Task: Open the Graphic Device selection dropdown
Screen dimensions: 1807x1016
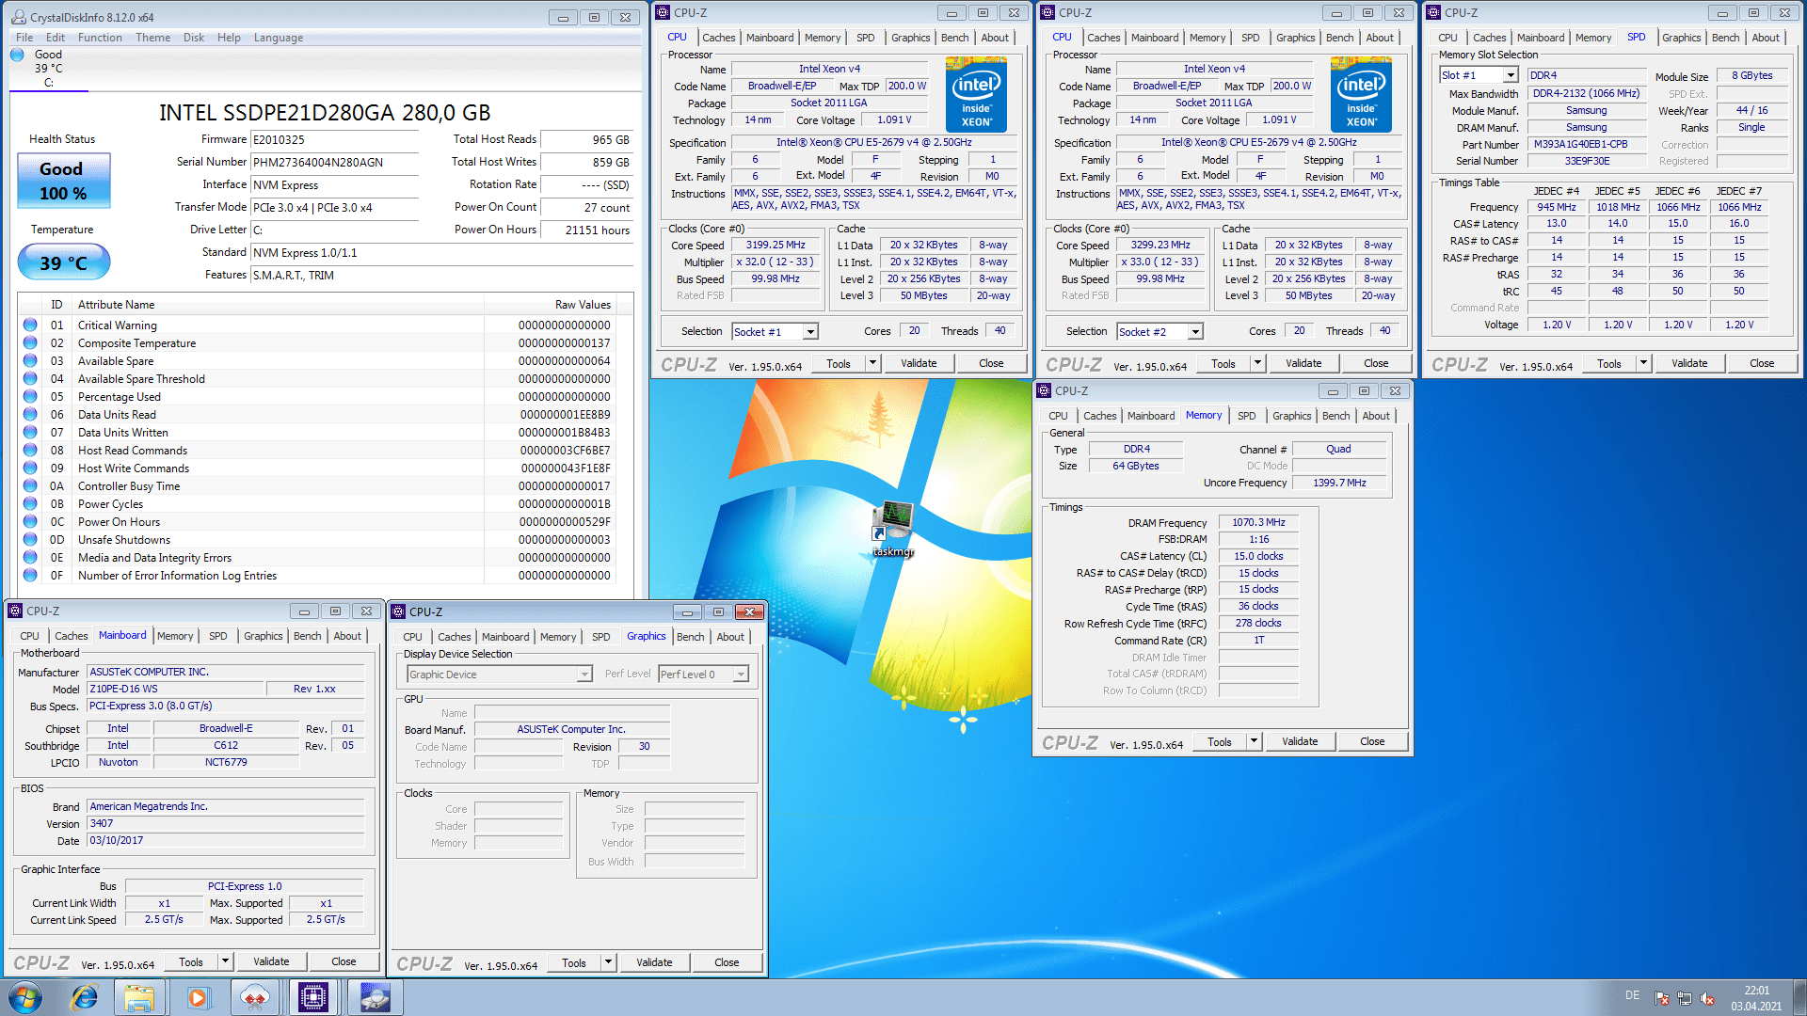Action: (584, 675)
